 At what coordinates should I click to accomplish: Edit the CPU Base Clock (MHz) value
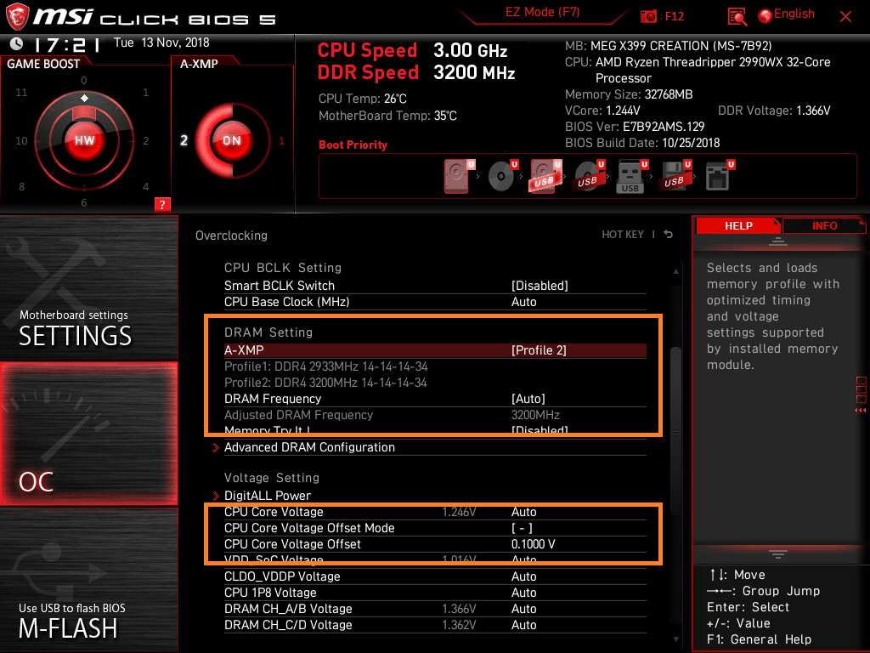coord(435,302)
